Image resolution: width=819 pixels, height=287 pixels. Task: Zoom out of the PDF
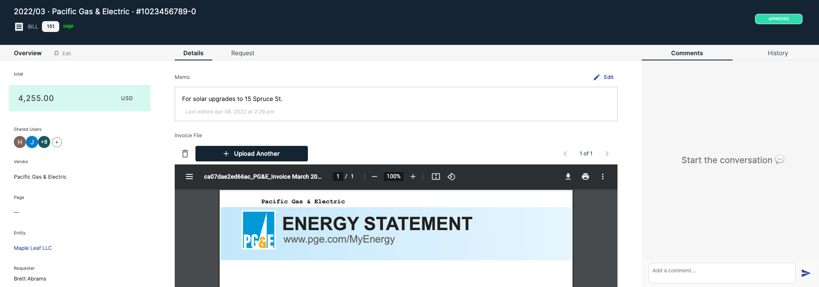(x=374, y=177)
